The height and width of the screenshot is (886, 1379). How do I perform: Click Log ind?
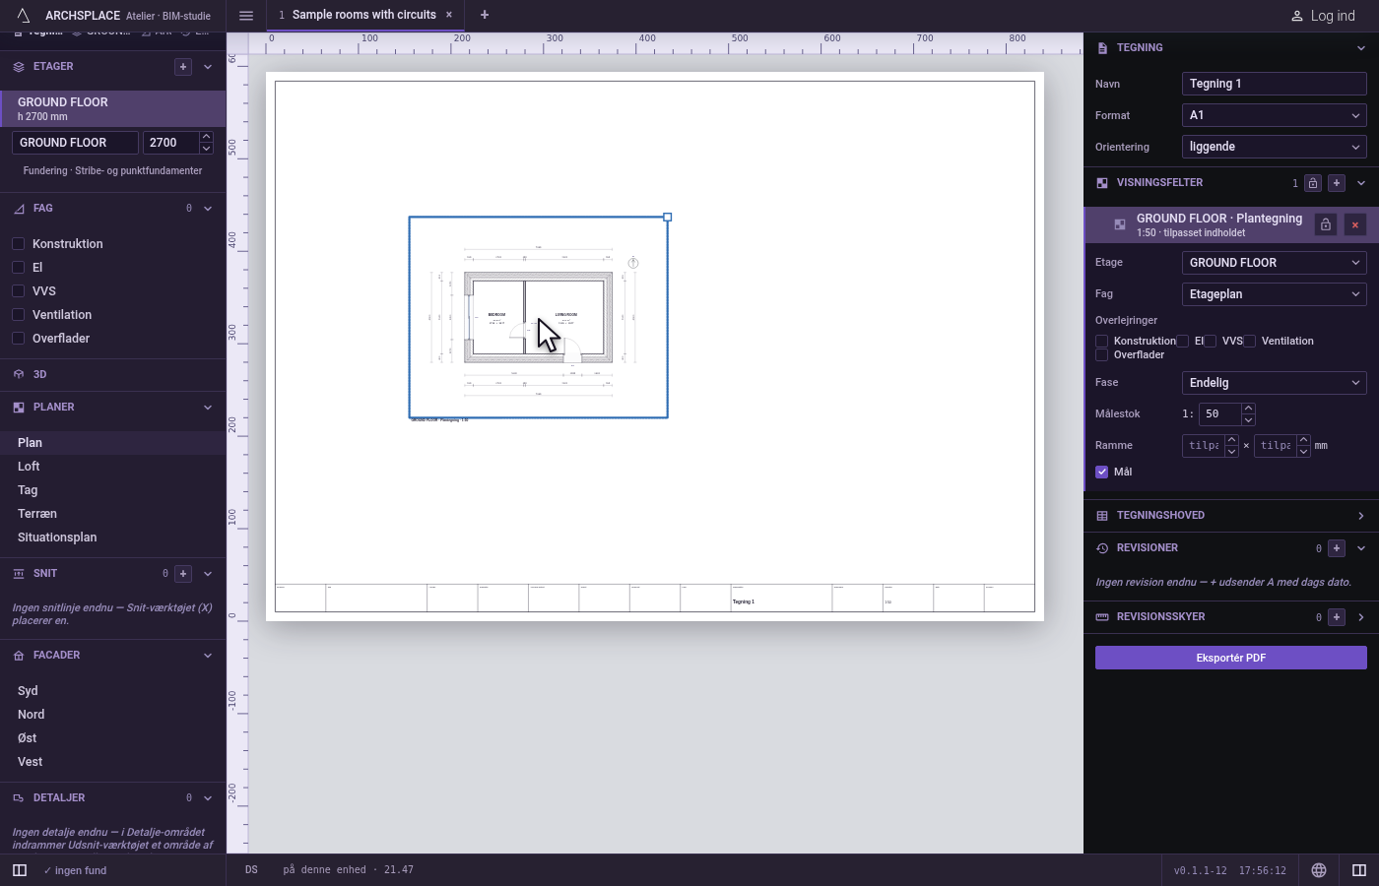tap(1323, 16)
